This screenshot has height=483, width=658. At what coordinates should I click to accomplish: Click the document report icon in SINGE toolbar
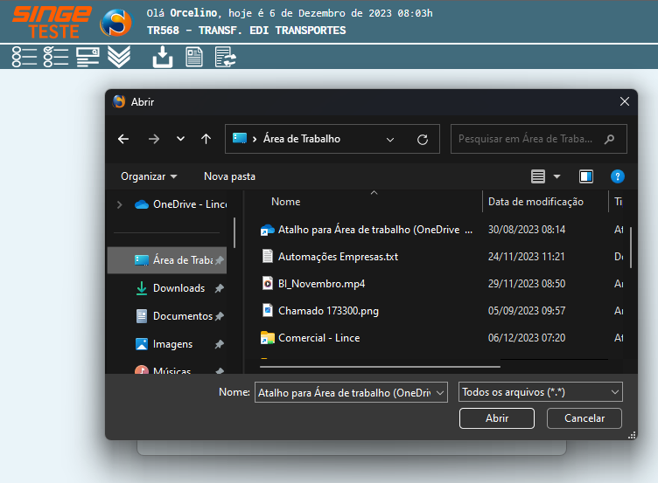194,57
